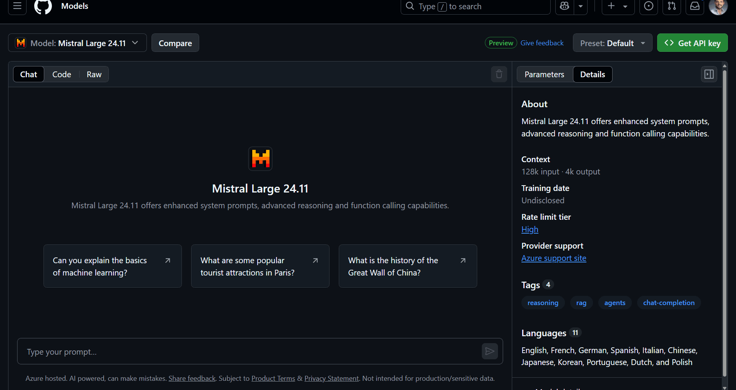Clear chat with the trash icon
Screen dimensions: 736x390
coord(499,74)
